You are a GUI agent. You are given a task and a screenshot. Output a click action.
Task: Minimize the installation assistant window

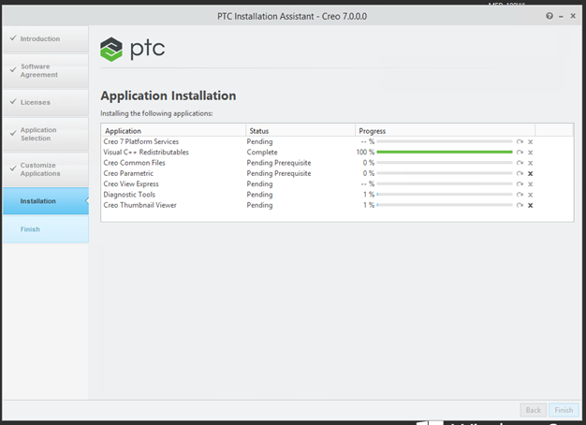pos(561,17)
